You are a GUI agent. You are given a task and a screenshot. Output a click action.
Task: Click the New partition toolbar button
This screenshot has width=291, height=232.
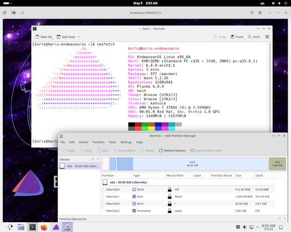[x=103, y=150]
